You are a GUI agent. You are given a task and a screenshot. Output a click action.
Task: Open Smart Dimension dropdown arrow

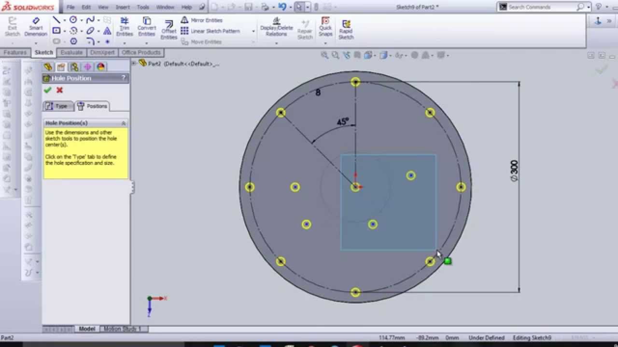36,43
